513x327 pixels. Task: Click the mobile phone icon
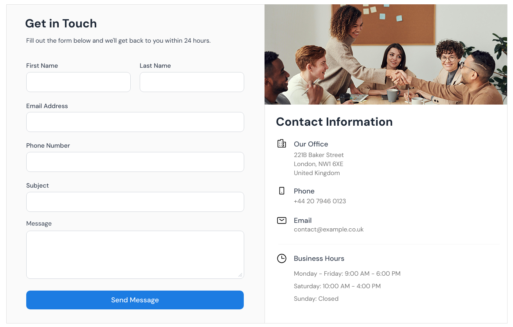click(281, 191)
